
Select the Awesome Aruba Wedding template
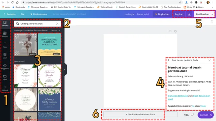[50, 45]
